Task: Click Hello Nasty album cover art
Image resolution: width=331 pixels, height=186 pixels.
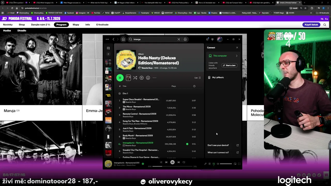Action: click(x=126, y=60)
